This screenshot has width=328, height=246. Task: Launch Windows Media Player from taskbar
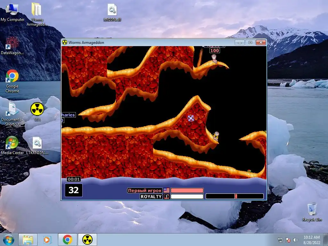click(x=47, y=240)
